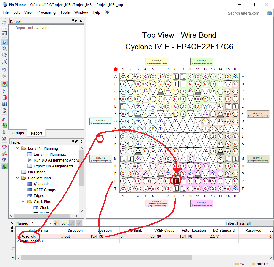Image resolution: width=274 pixels, height=267 pixels.
Task: Float the Report panel window
Action: coord(77,21)
